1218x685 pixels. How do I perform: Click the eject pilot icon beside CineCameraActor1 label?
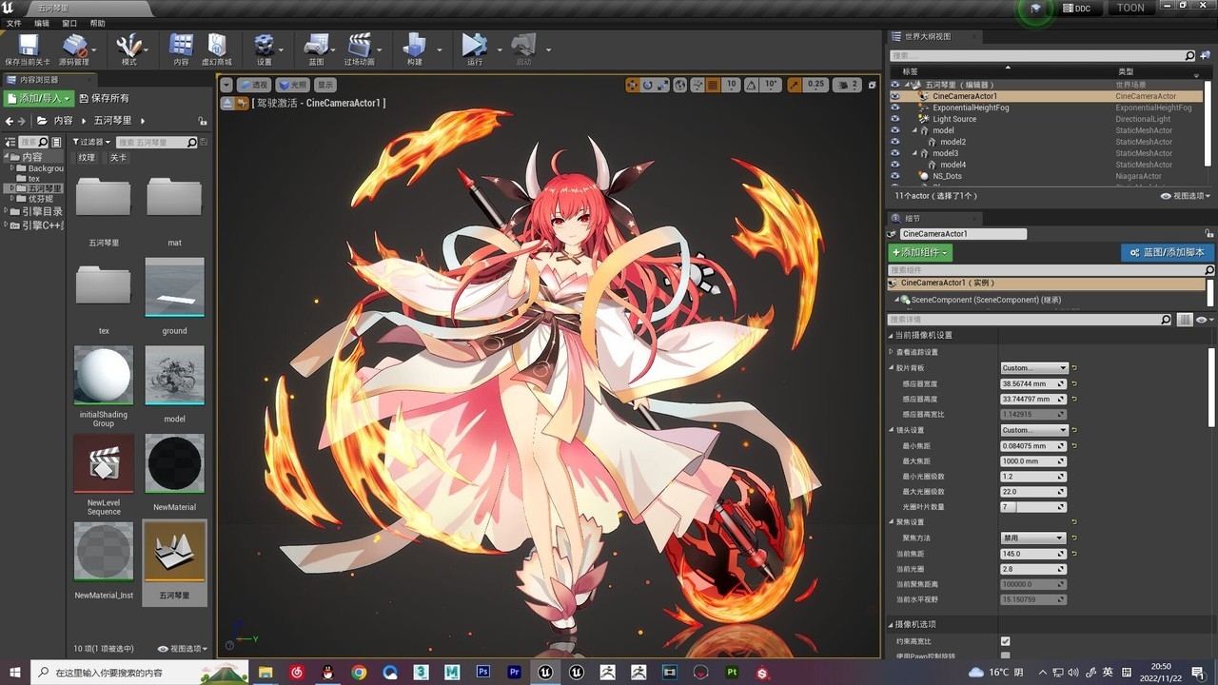(227, 103)
